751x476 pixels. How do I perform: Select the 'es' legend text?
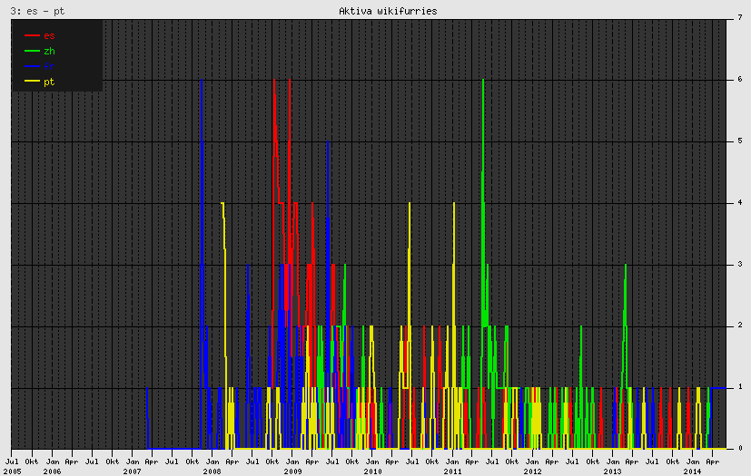(49, 35)
